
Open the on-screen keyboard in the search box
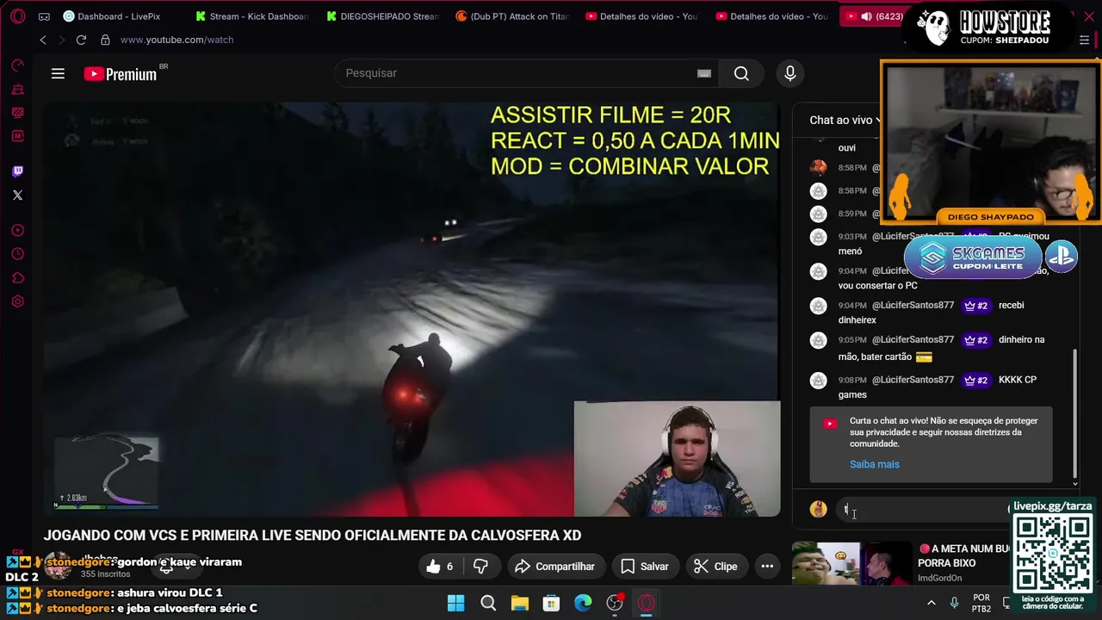704,73
